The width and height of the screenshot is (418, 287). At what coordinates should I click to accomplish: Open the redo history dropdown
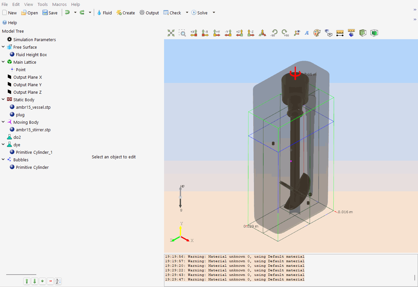90,12
